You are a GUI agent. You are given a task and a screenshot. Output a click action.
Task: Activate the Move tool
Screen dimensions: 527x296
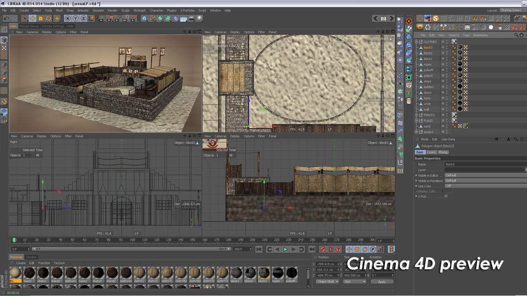pos(33,18)
